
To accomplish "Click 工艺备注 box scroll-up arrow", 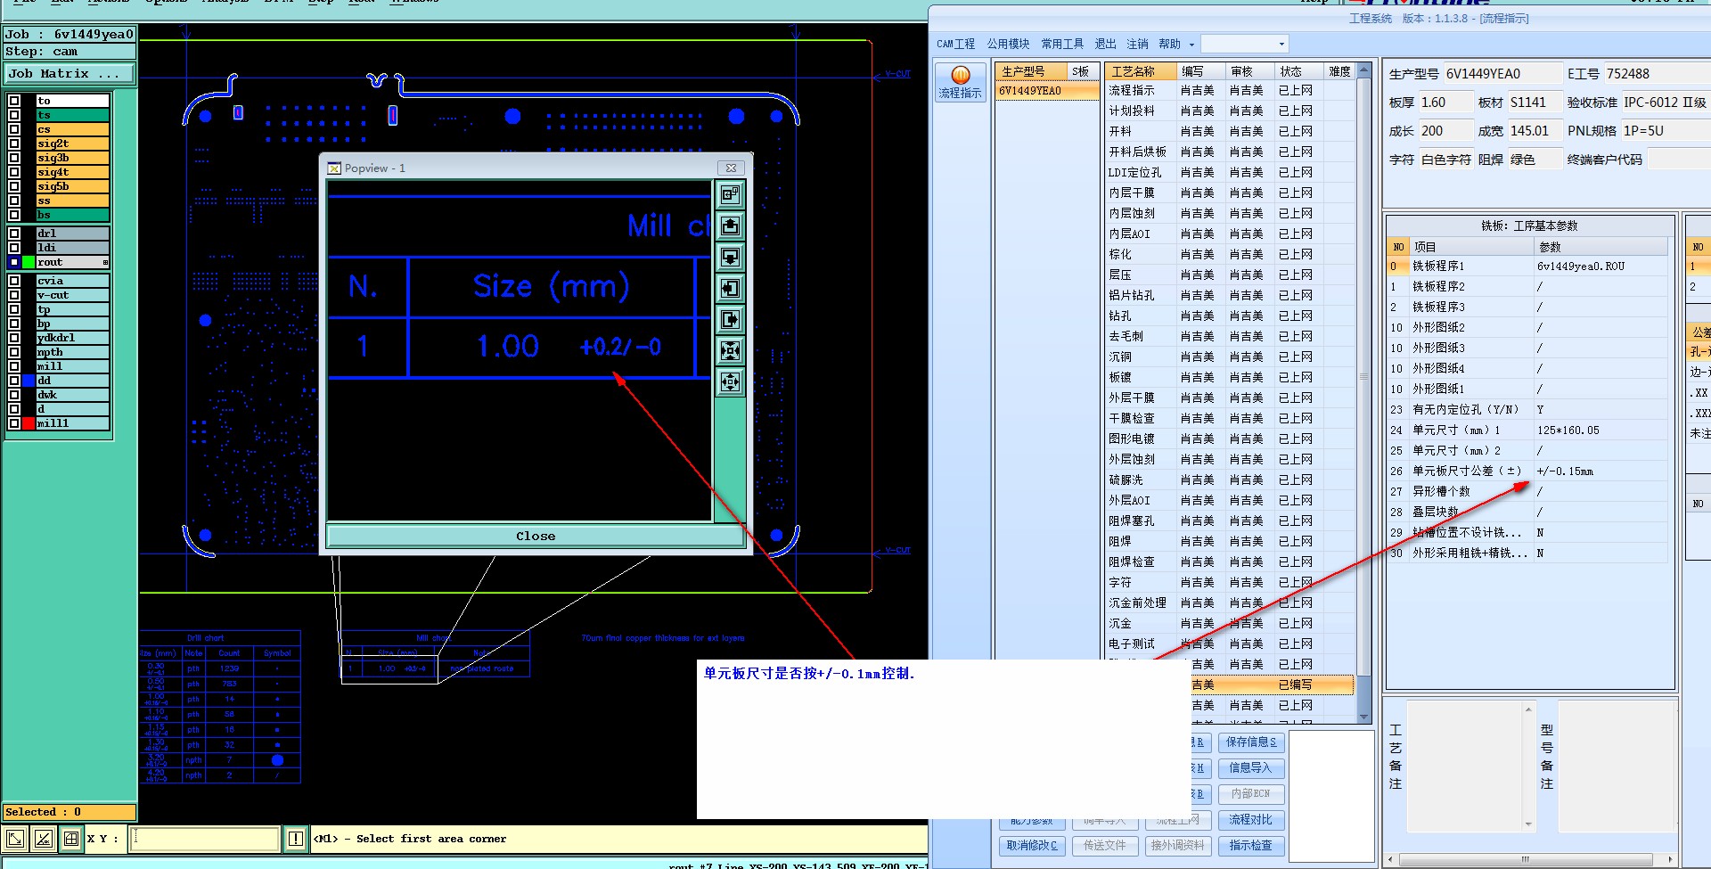I will click(1528, 709).
